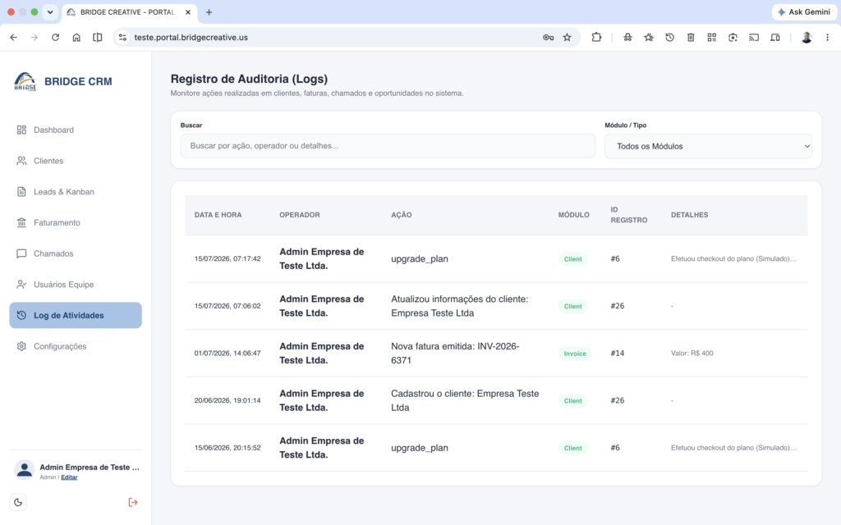Click the Configurações gear icon
The image size is (841, 525).
coord(21,347)
